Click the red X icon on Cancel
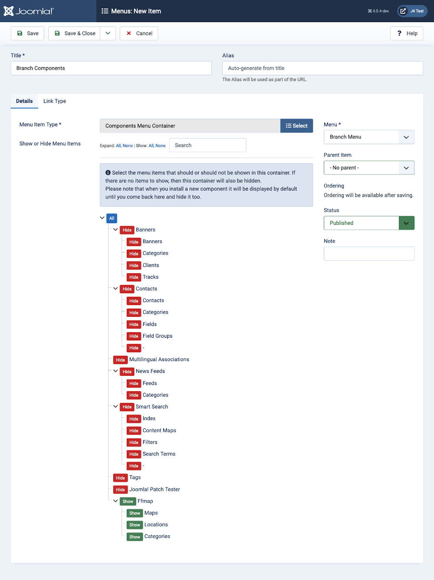 129,33
